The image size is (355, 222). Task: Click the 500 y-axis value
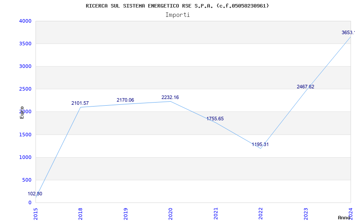[27, 180]
